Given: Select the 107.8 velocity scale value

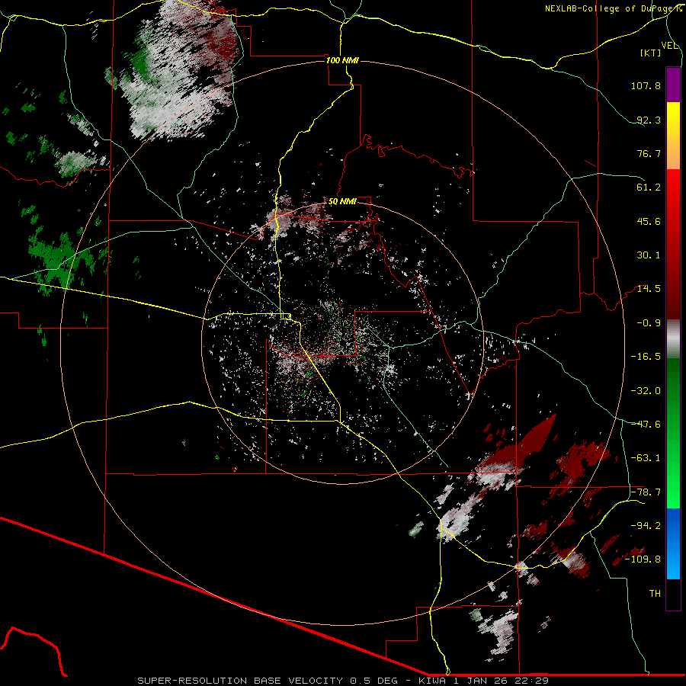Looking at the screenshot, I should pyautogui.click(x=646, y=85).
